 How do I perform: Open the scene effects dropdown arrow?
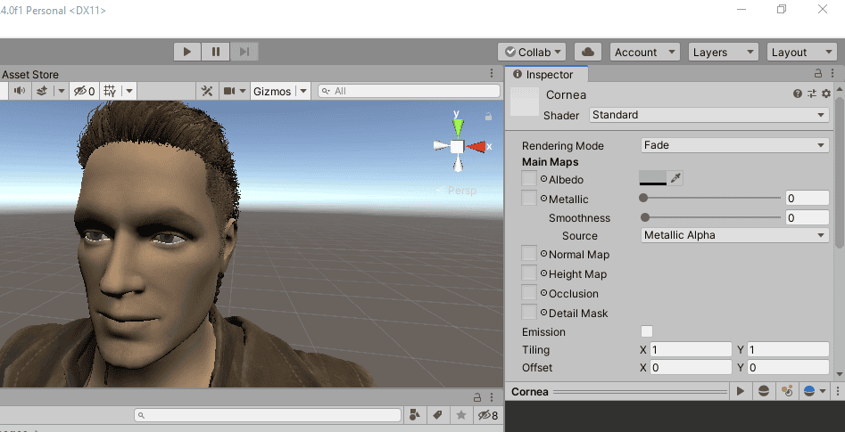61,91
